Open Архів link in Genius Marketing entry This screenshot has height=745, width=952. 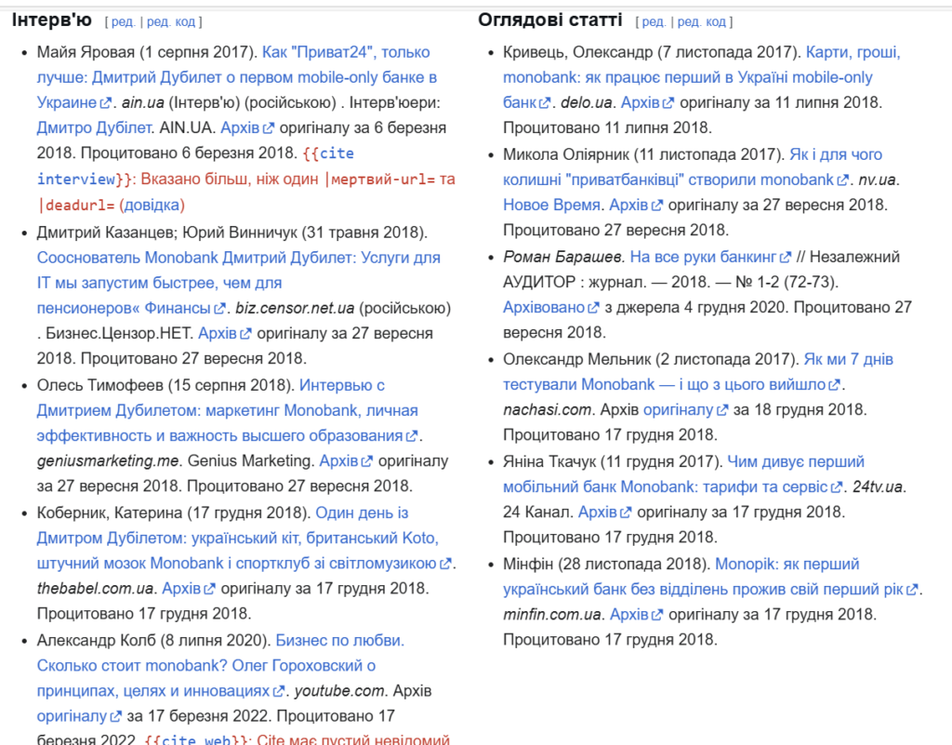click(x=346, y=460)
